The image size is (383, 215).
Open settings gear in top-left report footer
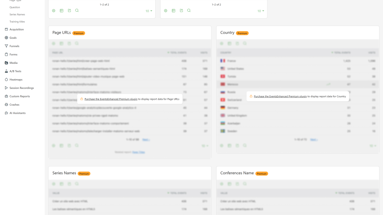click(54, 11)
